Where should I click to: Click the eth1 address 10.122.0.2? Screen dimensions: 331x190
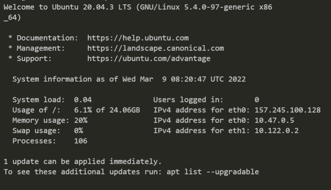click(277, 131)
